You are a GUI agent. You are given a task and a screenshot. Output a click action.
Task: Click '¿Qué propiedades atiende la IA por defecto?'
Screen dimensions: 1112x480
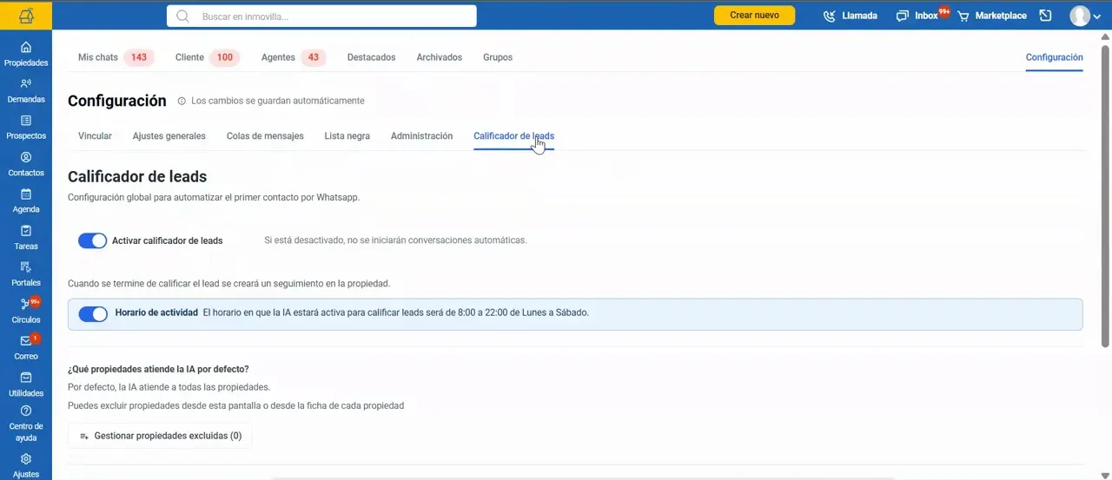[x=158, y=370]
